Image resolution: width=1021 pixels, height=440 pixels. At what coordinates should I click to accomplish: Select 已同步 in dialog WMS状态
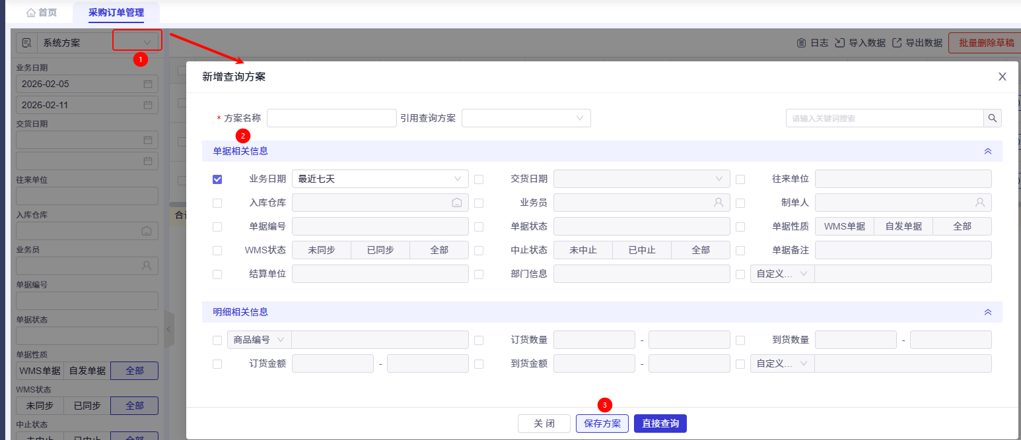[380, 250]
